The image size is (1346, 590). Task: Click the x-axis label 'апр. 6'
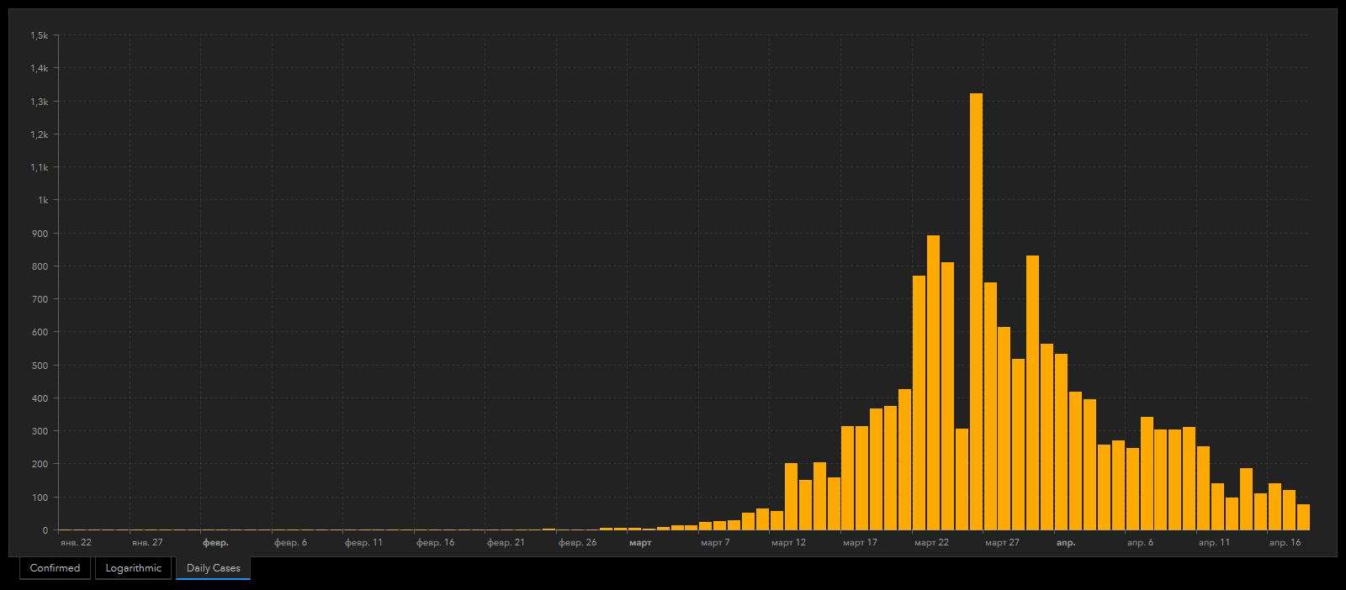(x=1140, y=543)
